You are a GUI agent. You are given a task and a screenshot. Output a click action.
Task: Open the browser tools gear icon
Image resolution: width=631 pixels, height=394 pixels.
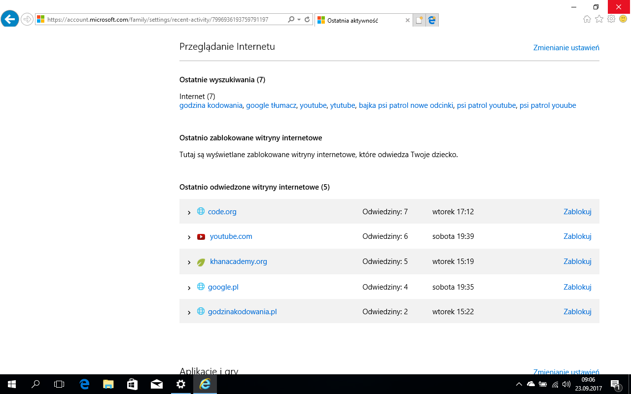coord(611,19)
